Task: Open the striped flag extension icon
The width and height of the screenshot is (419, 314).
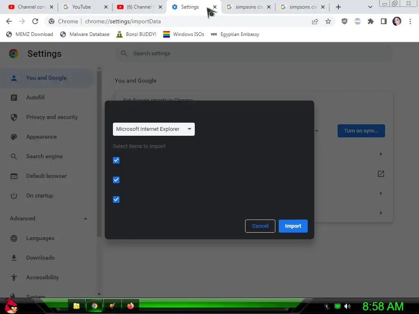Action: 358,21
